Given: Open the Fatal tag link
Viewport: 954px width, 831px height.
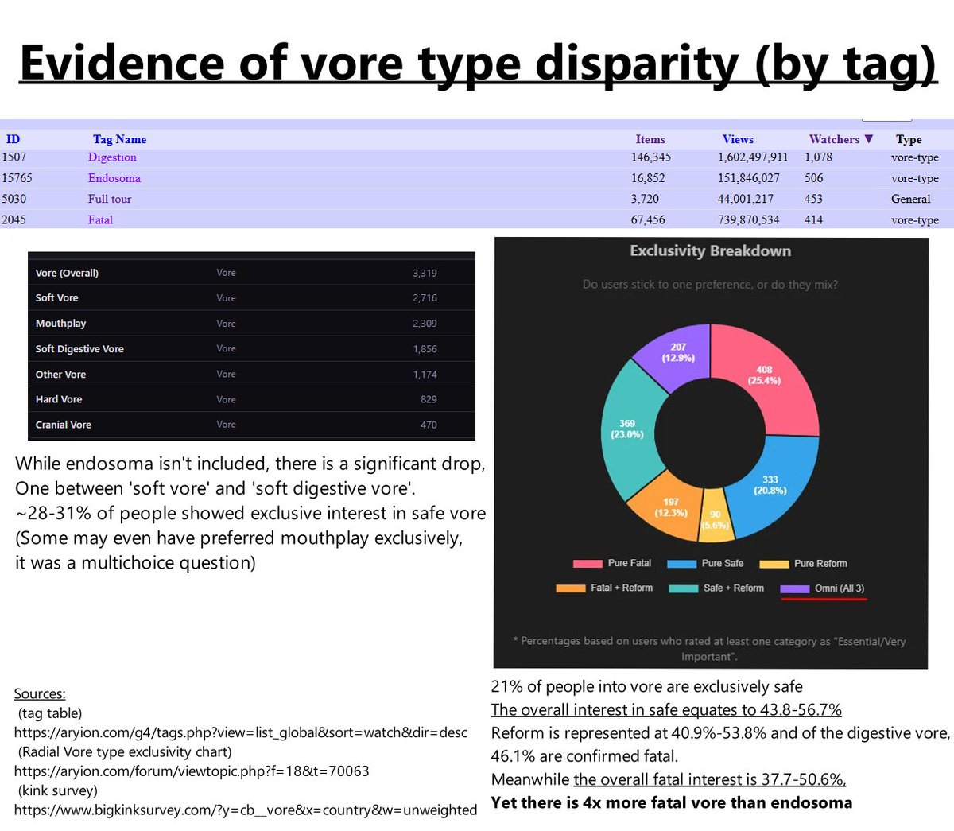Looking at the screenshot, I should click(x=100, y=219).
